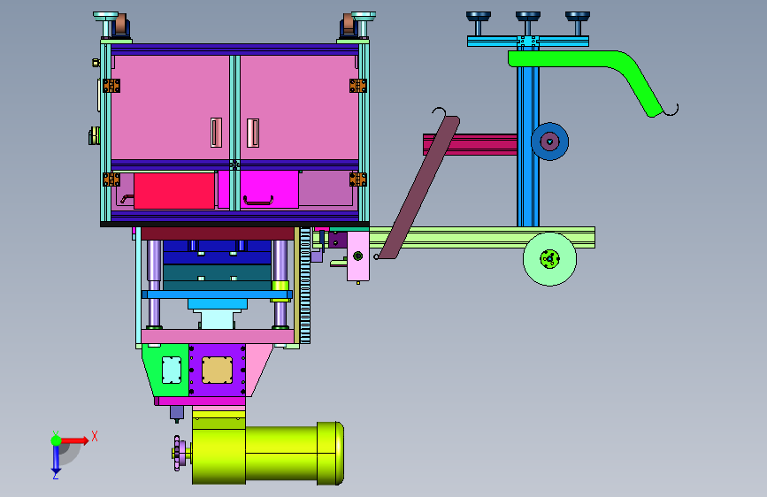Image resolution: width=767 pixels, height=497 pixels.
Task: Click the lower-left orange door hinge
Action: [111, 180]
